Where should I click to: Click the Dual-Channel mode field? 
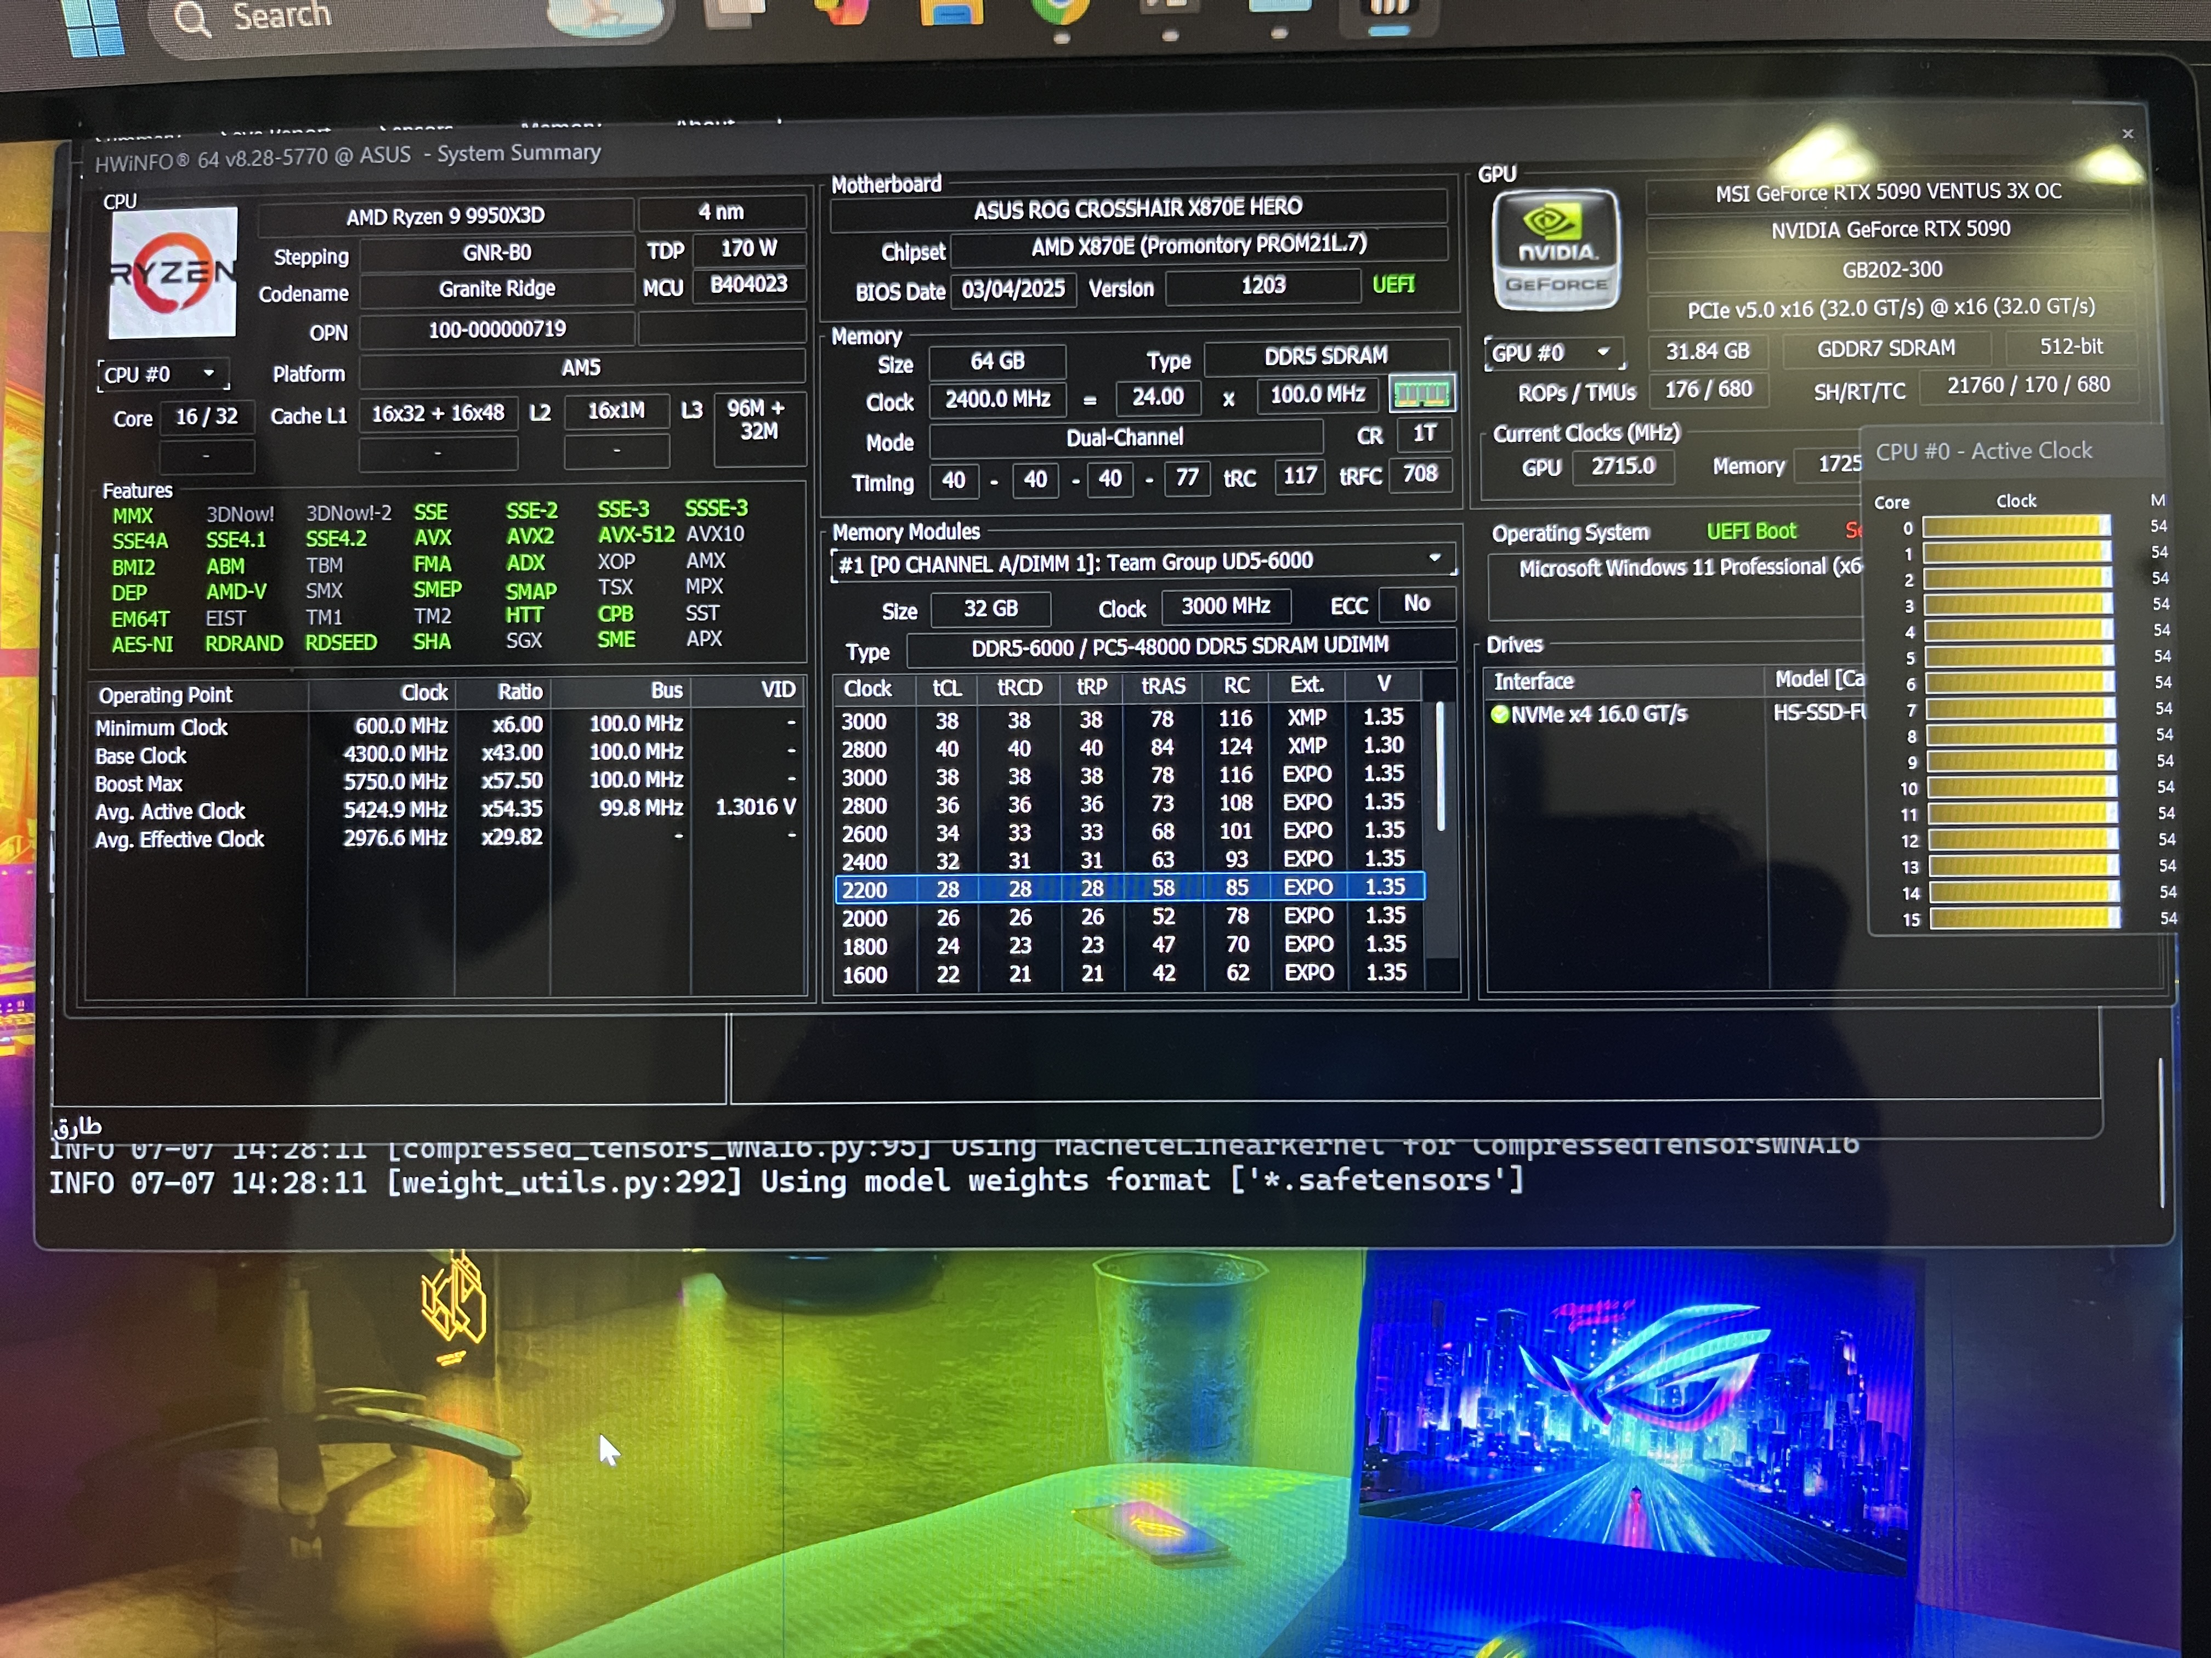[x=1125, y=438]
